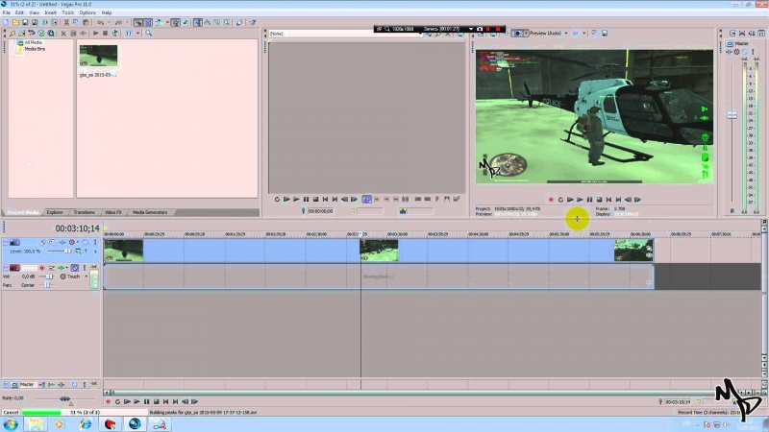
Task: Open the Project Properties icon
Action: (x=54, y=22)
